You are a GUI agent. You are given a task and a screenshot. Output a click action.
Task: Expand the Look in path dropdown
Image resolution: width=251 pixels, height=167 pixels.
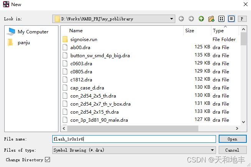(x=171, y=19)
